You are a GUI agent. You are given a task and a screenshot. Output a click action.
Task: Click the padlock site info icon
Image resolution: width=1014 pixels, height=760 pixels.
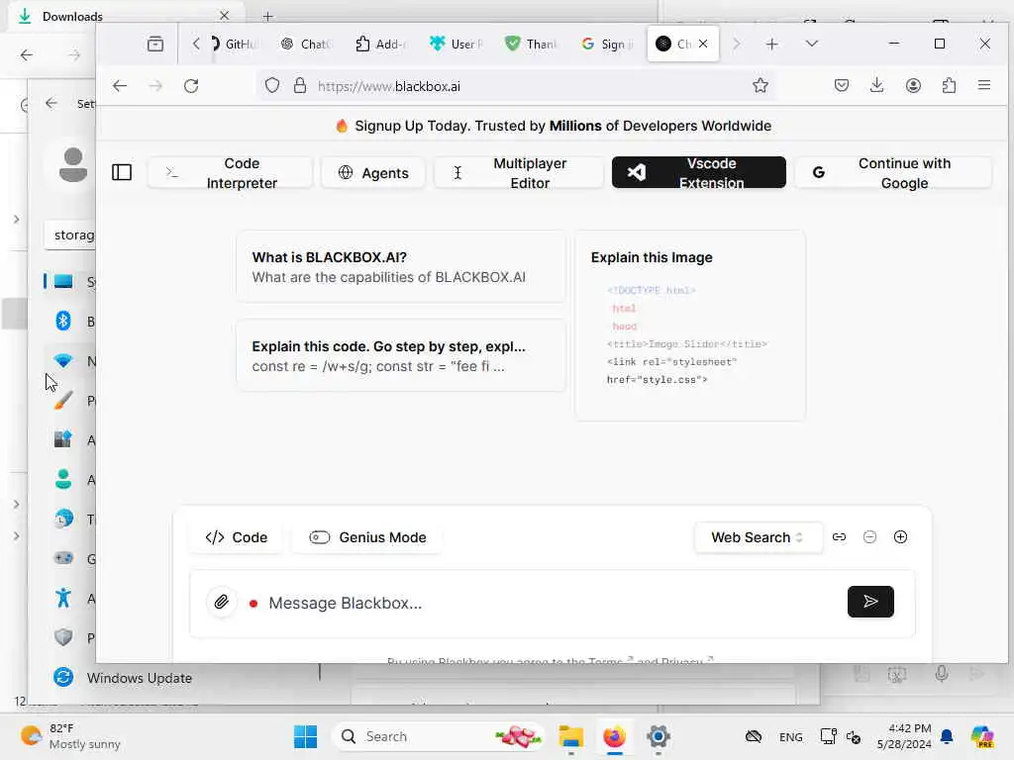pyautogui.click(x=300, y=86)
